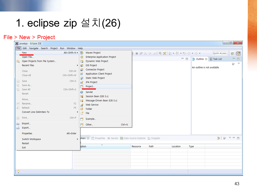Switch to the Snippets tab
This screenshot has width=257, height=193.
click(x=154, y=138)
